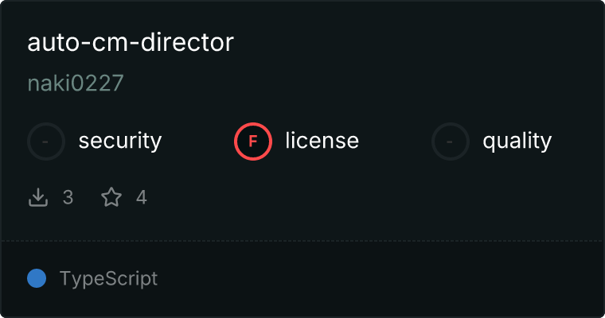Viewport: 605px width, 318px height.
Task: Click the blue TypeScript language dot
Action: pos(37,278)
